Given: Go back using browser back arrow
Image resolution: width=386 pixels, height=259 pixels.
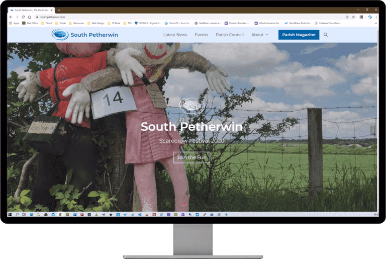Looking at the screenshot, I should pos(11,17).
